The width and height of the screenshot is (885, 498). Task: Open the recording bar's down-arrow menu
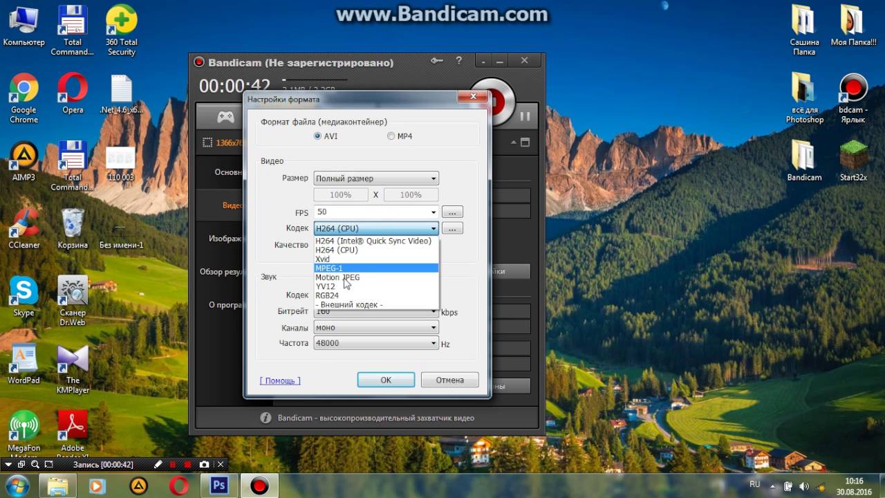10,464
